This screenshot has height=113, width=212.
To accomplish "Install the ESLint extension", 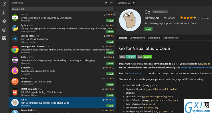I will (110, 85).
